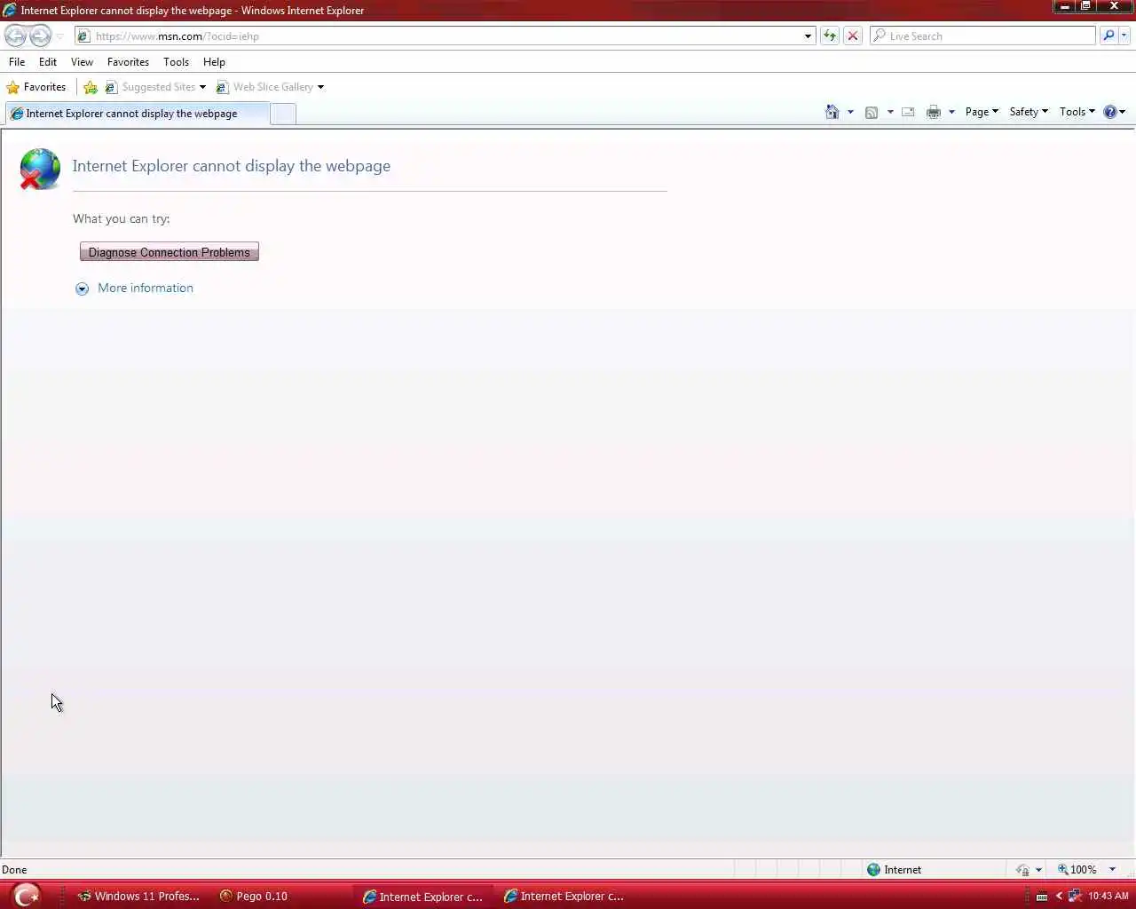Open Suggested Sites link

[x=151, y=87]
